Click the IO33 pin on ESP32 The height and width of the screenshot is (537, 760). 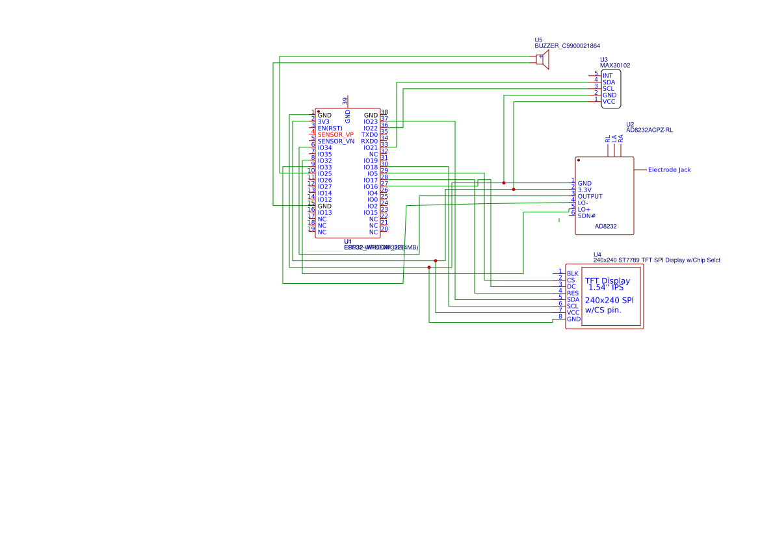click(x=325, y=168)
